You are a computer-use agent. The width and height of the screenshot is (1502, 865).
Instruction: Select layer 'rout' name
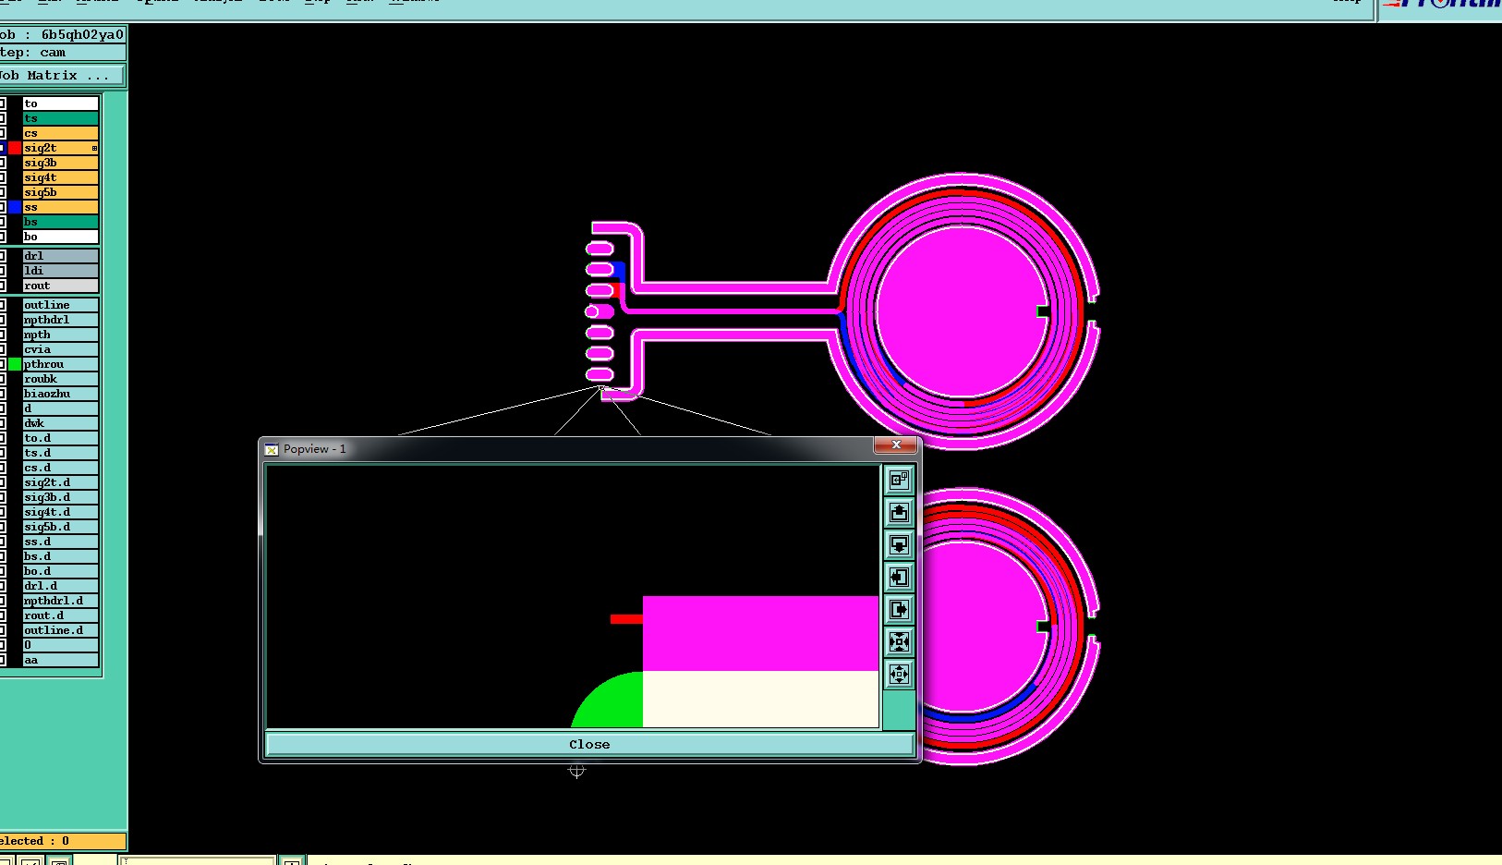[60, 286]
